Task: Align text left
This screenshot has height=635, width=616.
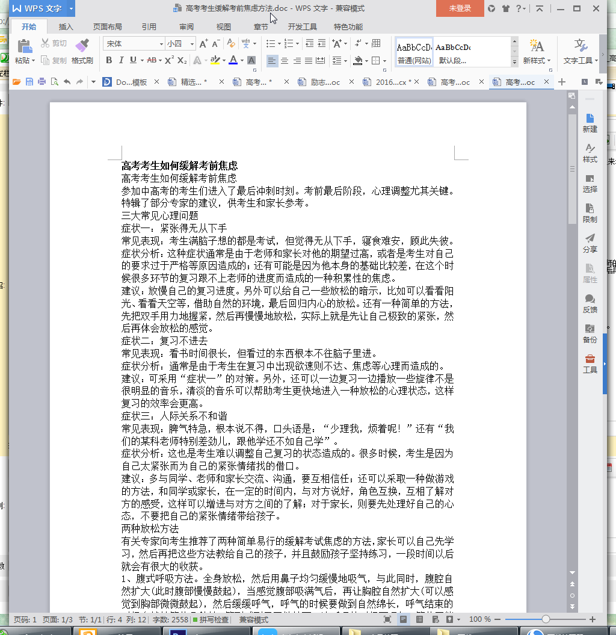Action: point(271,61)
